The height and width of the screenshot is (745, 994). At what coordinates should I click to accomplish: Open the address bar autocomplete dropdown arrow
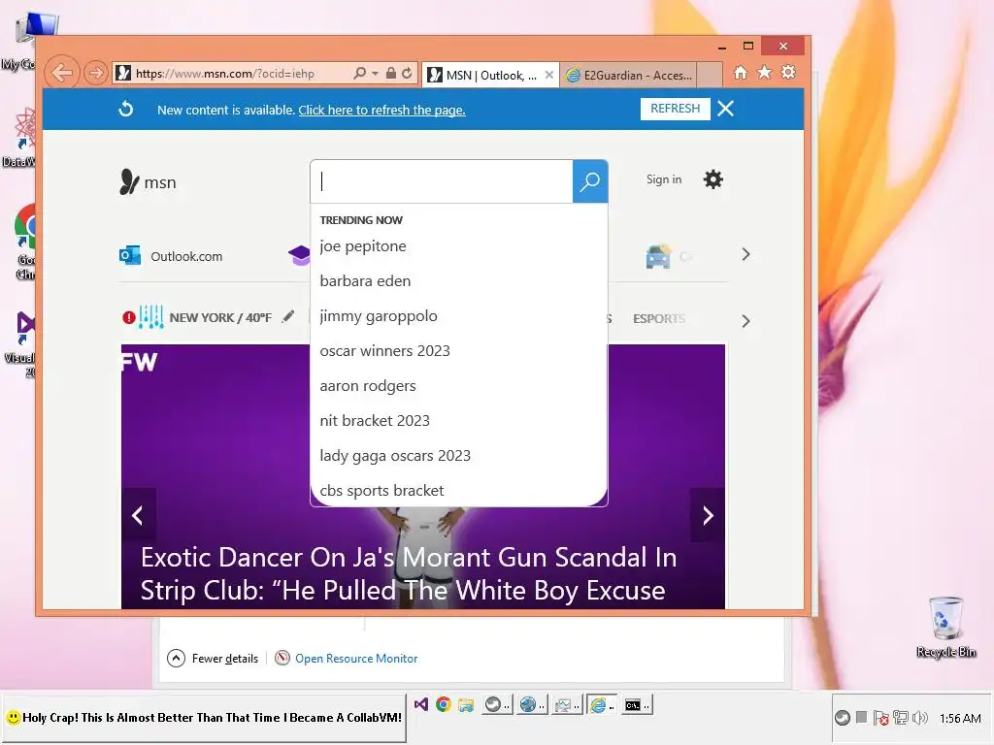coord(376,74)
